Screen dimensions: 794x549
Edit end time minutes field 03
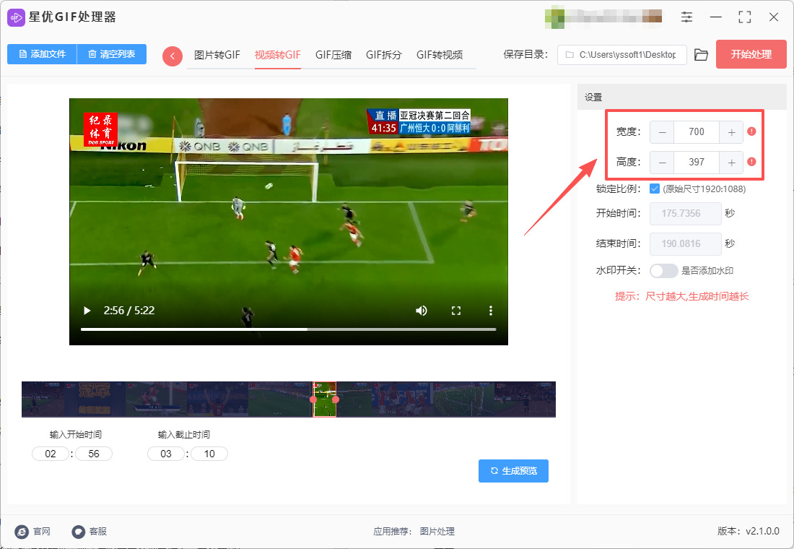(x=165, y=454)
